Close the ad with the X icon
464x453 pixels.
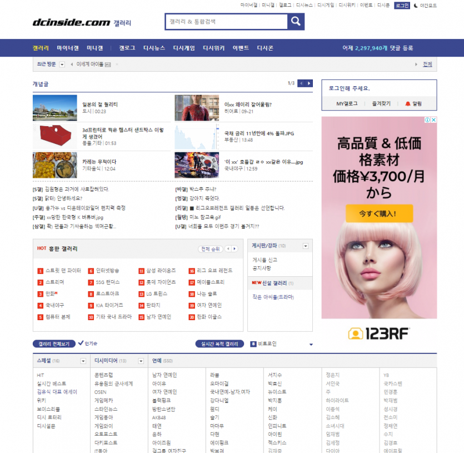[x=433, y=120]
